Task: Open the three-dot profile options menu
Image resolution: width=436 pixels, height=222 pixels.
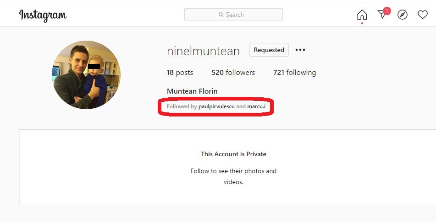Action: (300, 50)
